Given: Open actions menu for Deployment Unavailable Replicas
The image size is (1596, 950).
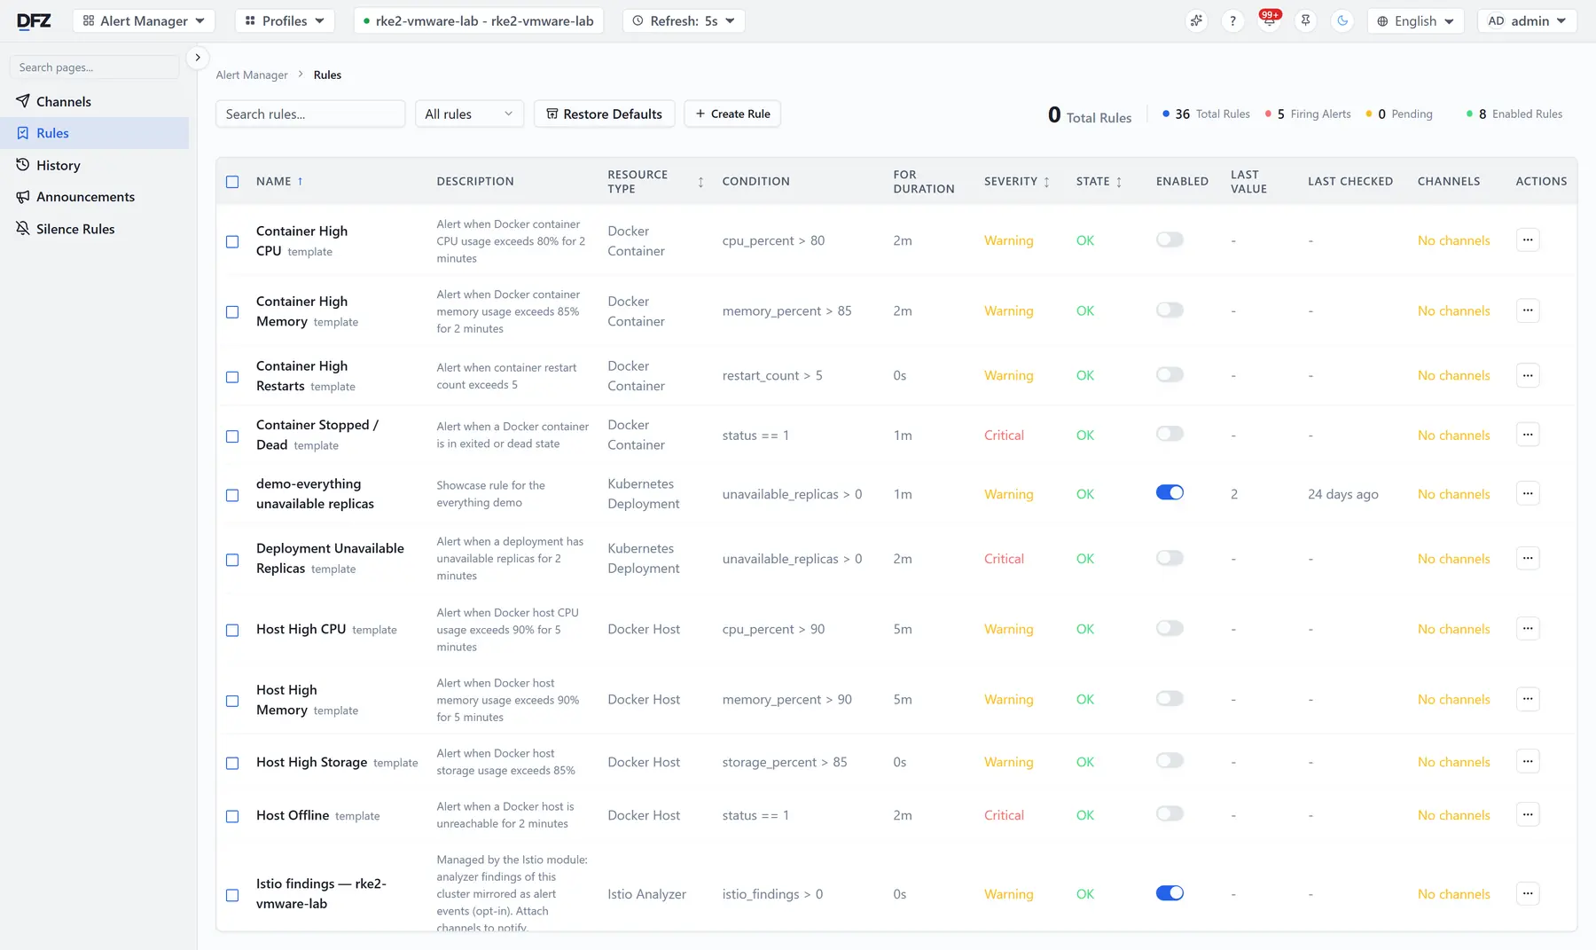Looking at the screenshot, I should pyautogui.click(x=1527, y=558).
